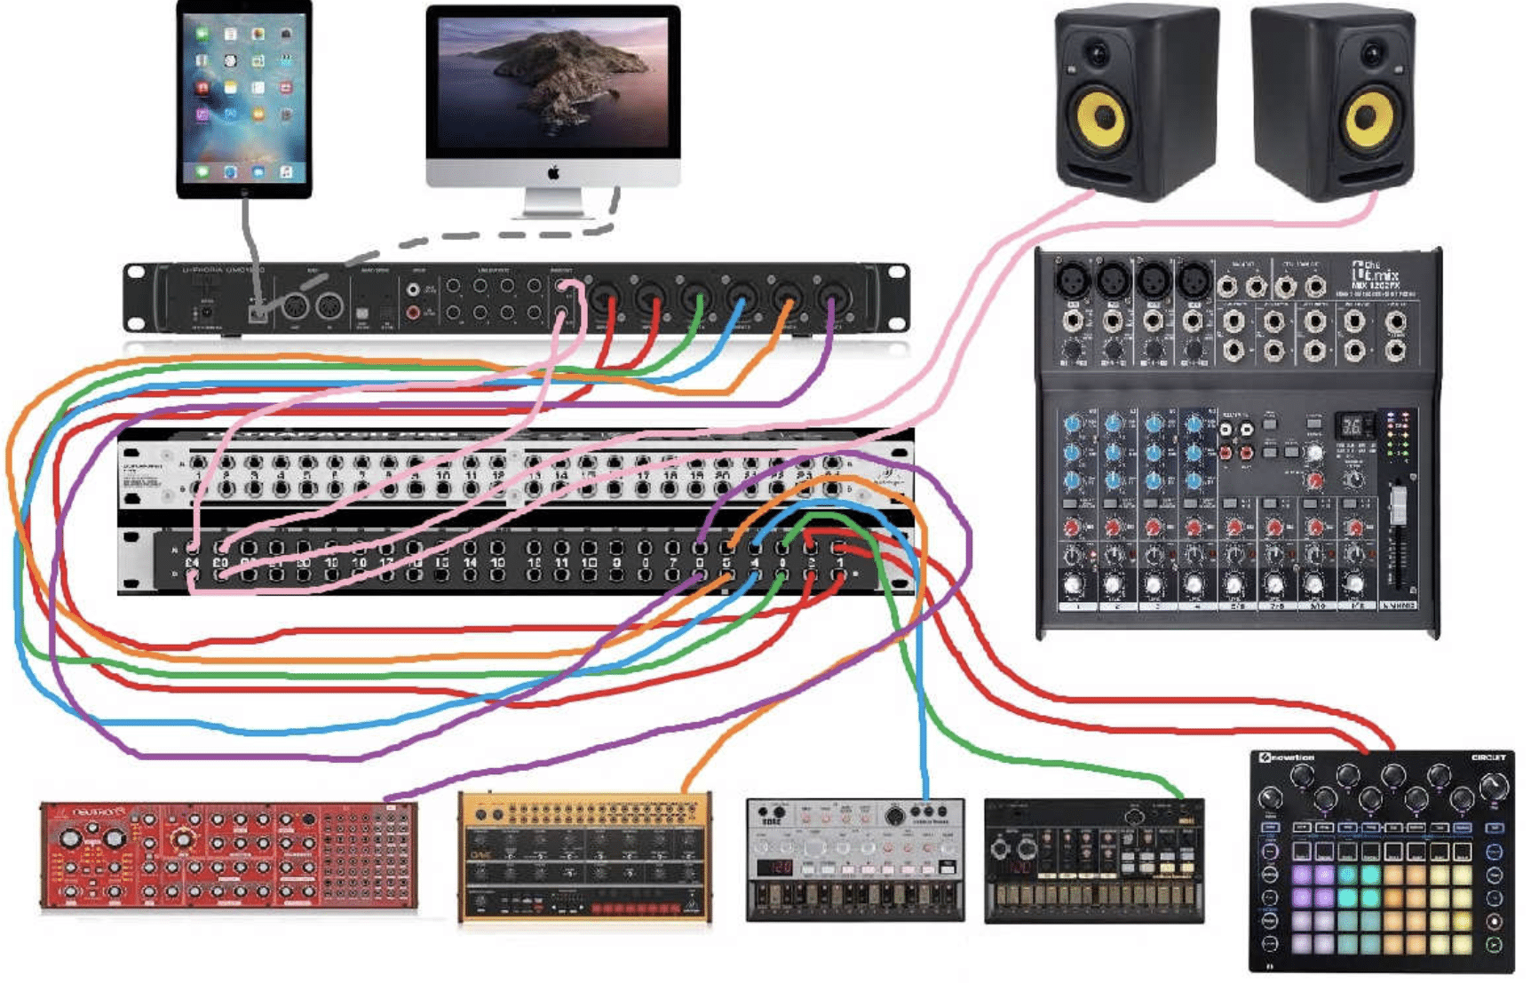Screen dimensions: 1531x983
Task: Click the iMac's Catalina island wallpaper screen
Action: coord(553,82)
